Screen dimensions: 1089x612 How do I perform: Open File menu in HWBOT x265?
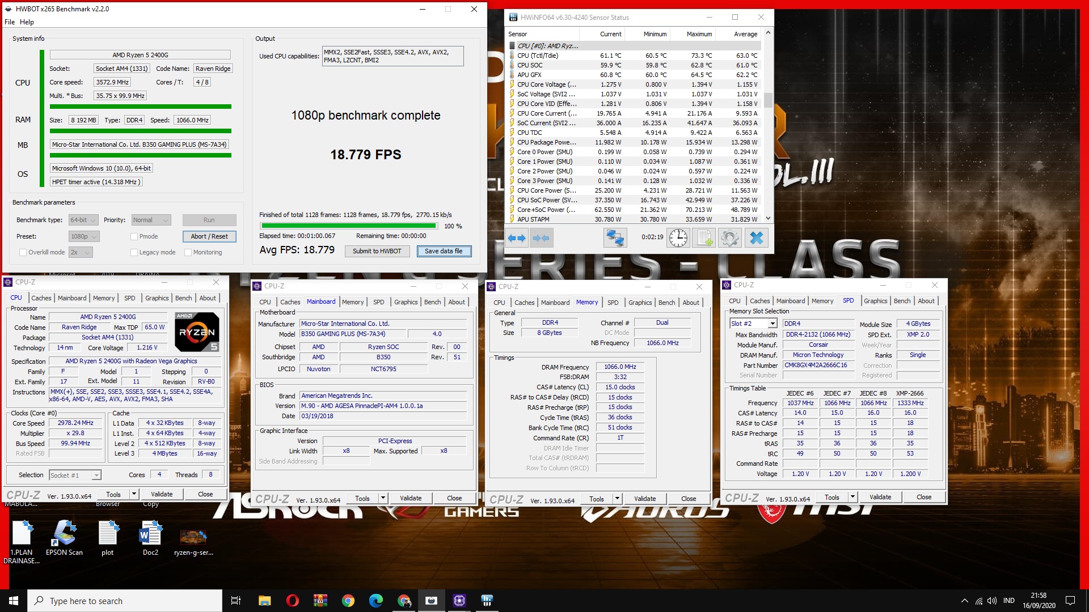click(x=10, y=22)
